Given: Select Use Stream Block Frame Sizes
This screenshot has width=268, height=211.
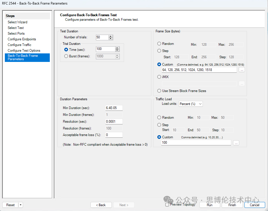Looking at the screenshot, I should (x=159, y=91).
